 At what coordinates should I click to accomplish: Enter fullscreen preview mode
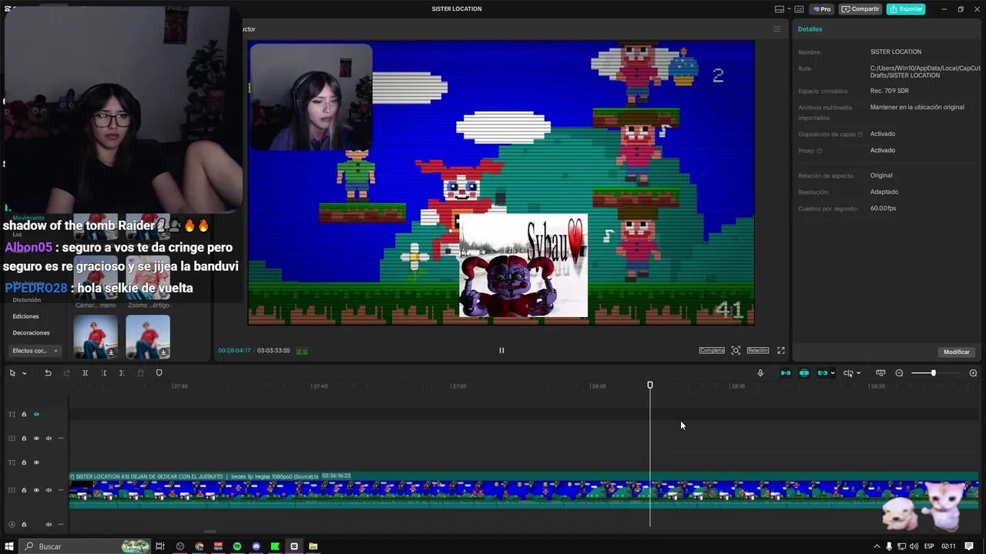point(780,350)
